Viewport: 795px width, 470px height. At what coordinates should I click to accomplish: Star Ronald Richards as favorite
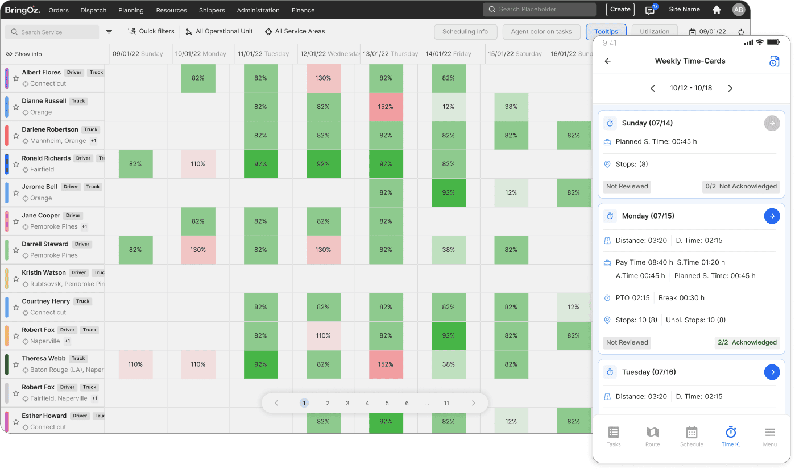point(16,164)
